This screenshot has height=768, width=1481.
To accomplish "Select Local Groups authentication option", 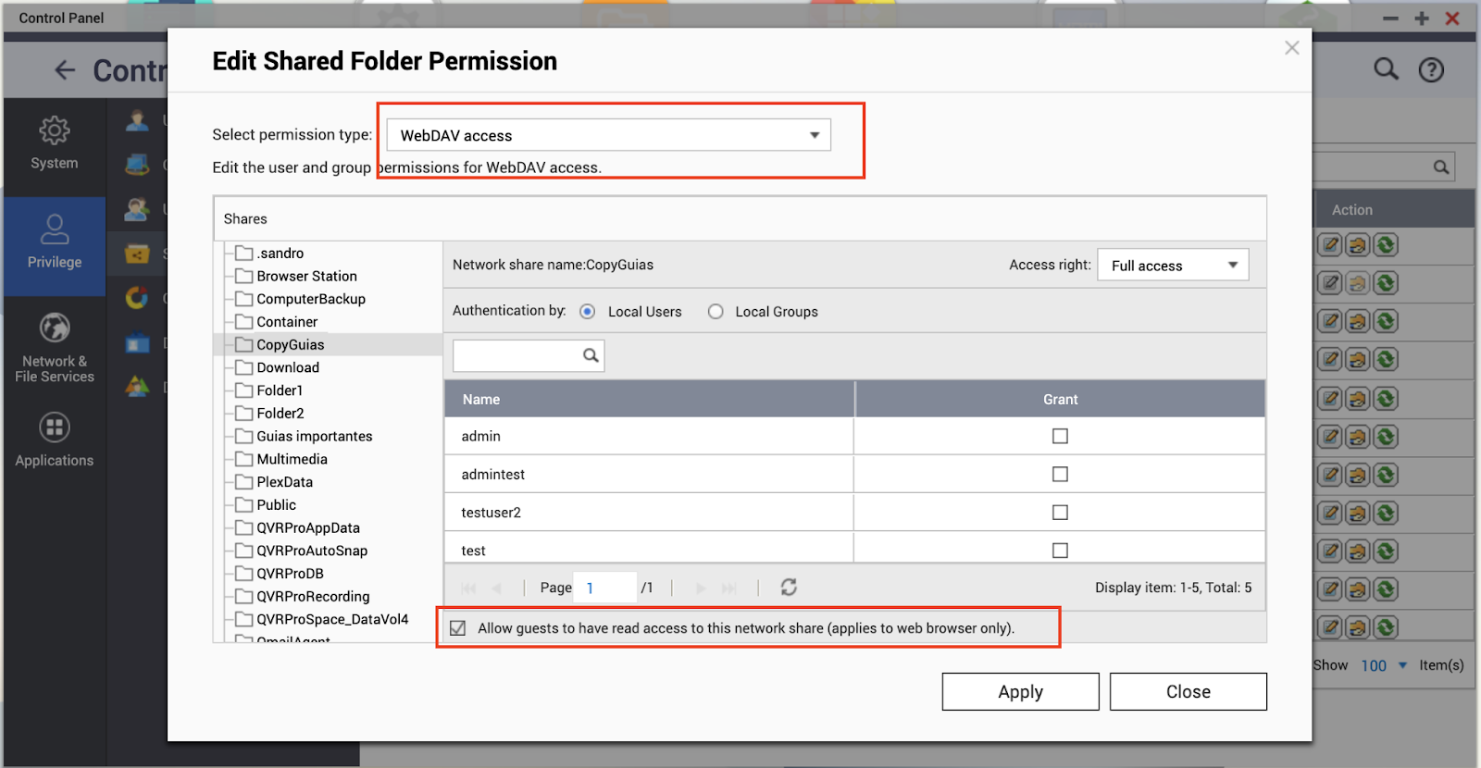I will (x=716, y=312).
